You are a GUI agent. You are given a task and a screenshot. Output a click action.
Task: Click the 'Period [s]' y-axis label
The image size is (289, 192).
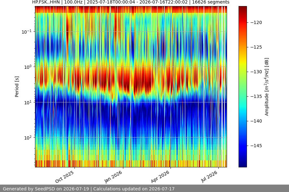point(17,87)
